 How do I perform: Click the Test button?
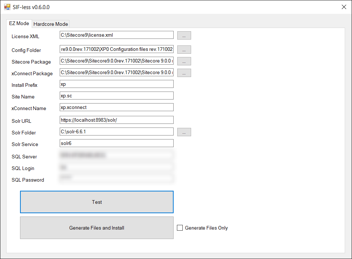coord(97,202)
